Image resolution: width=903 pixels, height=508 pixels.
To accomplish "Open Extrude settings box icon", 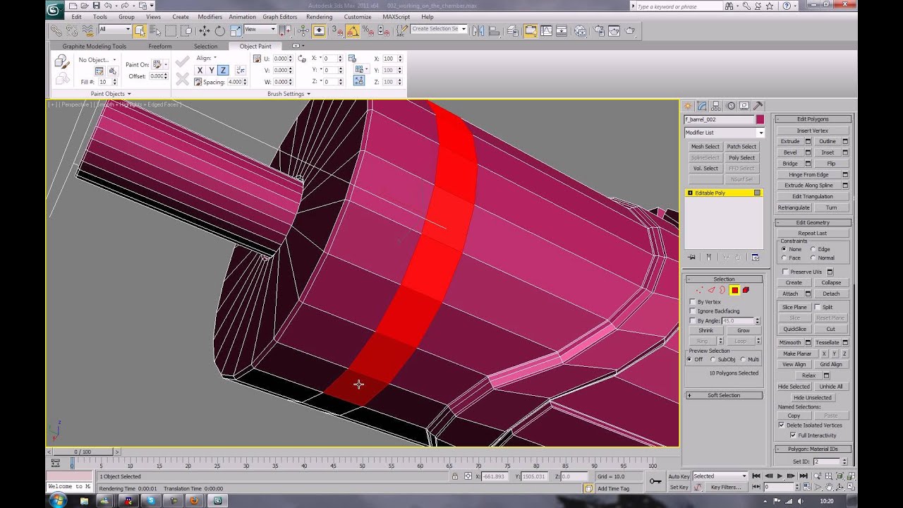I will (808, 141).
